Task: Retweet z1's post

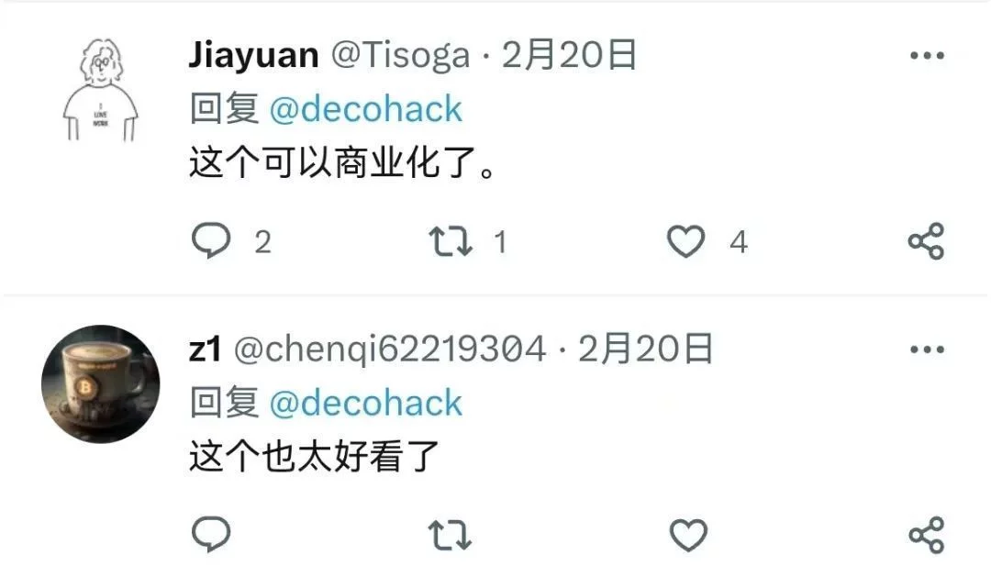Action: [x=450, y=535]
